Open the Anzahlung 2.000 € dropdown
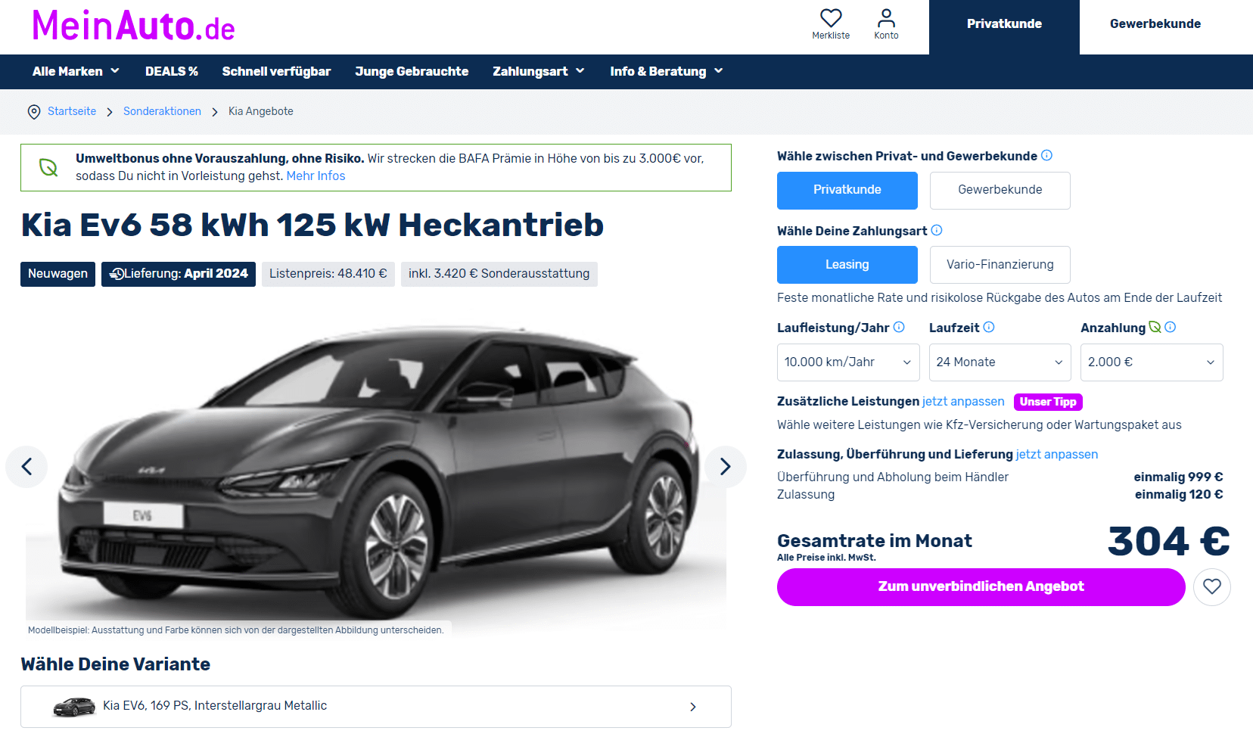This screenshot has height=740, width=1253. pos(1152,362)
